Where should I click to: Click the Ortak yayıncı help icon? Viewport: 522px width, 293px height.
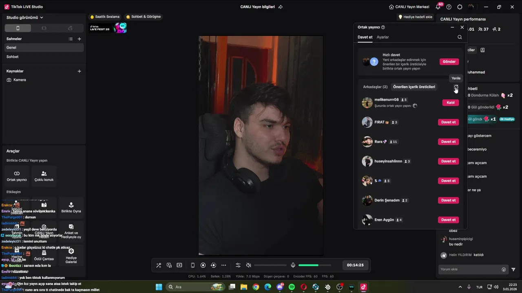pyautogui.click(x=383, y=27)
